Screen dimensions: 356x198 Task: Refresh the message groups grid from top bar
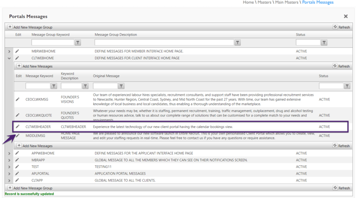tap(342, 27)
